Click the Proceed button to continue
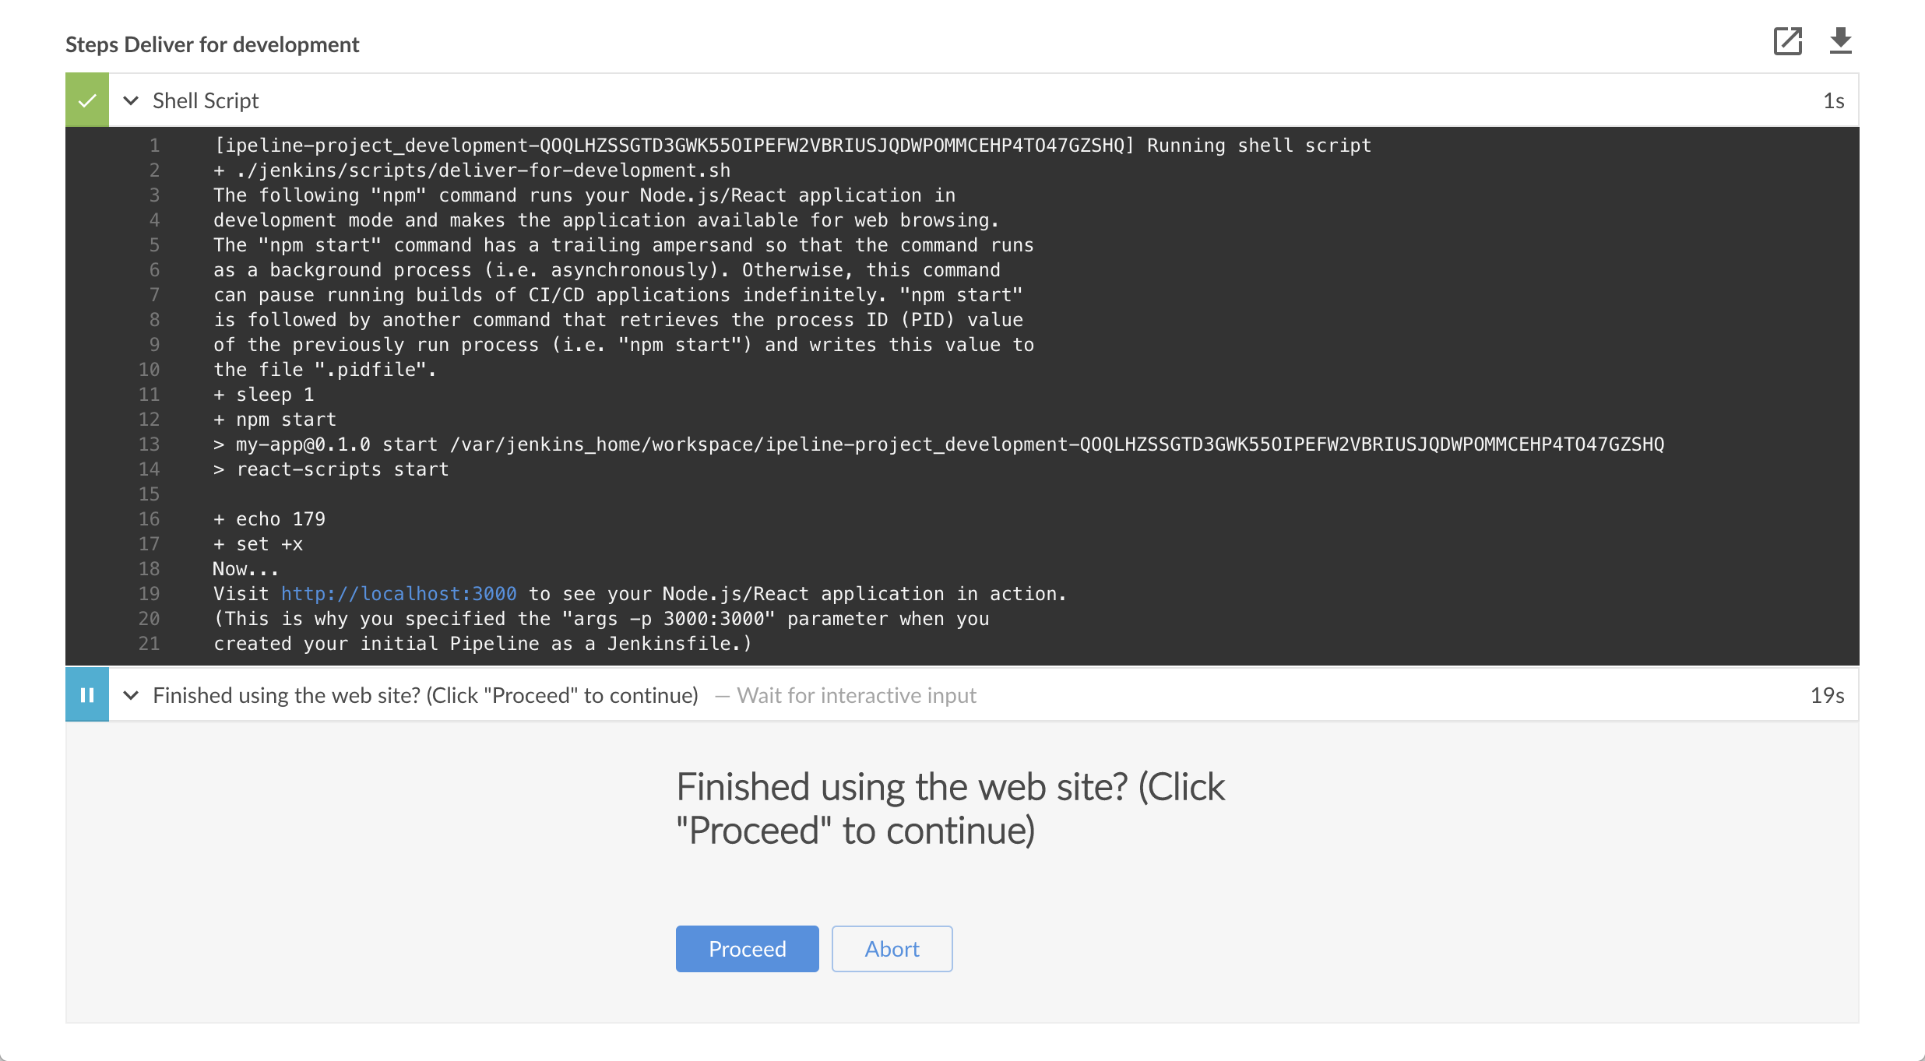1925x1061 pixels. pyautogui.click(x=746, y=949)
